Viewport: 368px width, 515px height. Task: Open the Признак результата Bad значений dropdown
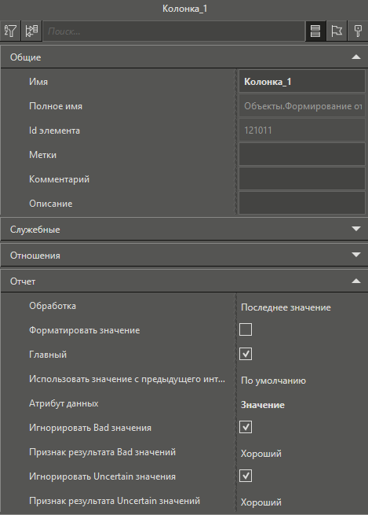[x=302, y=454]
